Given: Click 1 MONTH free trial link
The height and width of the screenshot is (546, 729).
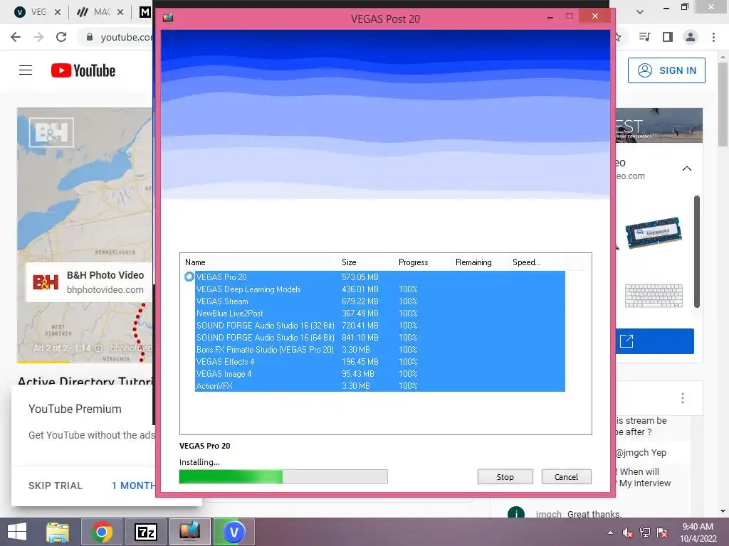Looking at the screenshot, I should coord(133,486).
